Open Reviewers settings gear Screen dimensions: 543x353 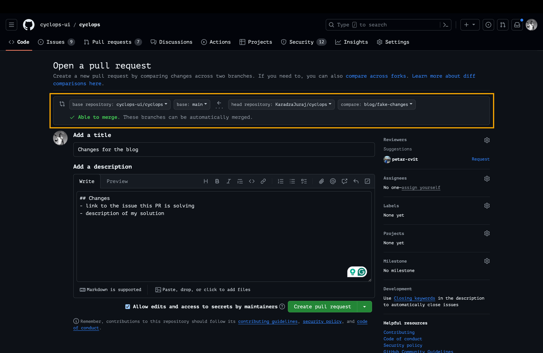point(487,140)
